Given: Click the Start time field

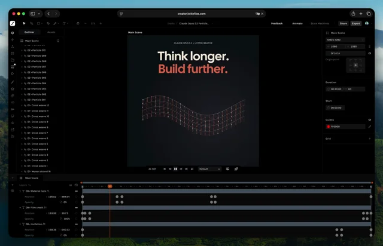Looking at the screenshot, I should tap(335, 107).
